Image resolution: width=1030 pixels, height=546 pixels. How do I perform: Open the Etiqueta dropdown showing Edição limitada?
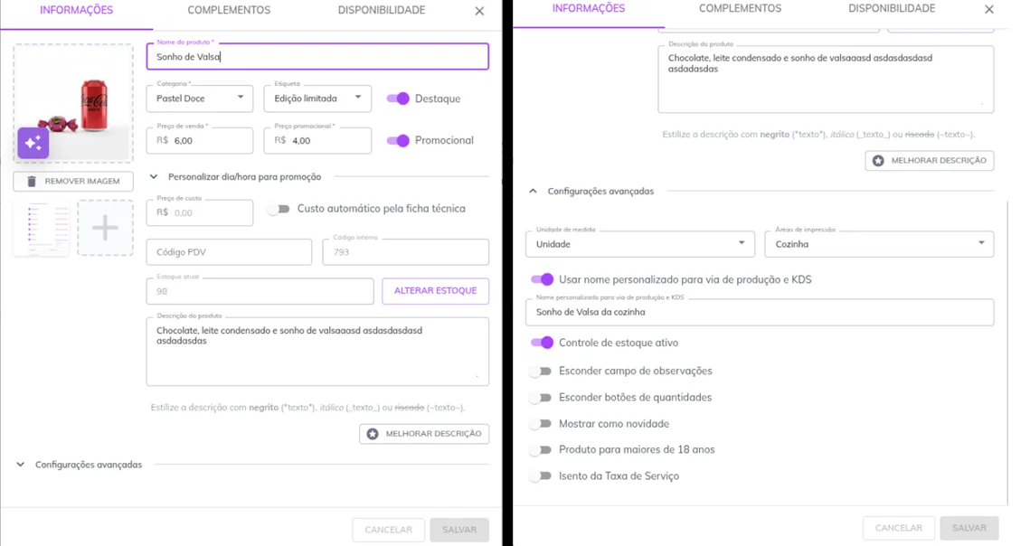(x=317, y=98)
